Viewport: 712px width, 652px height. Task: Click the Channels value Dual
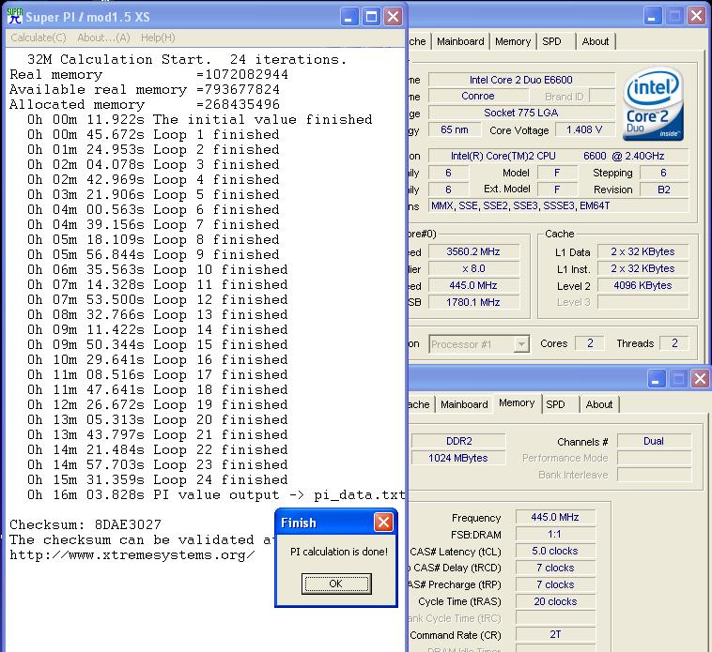click(654, 441)
